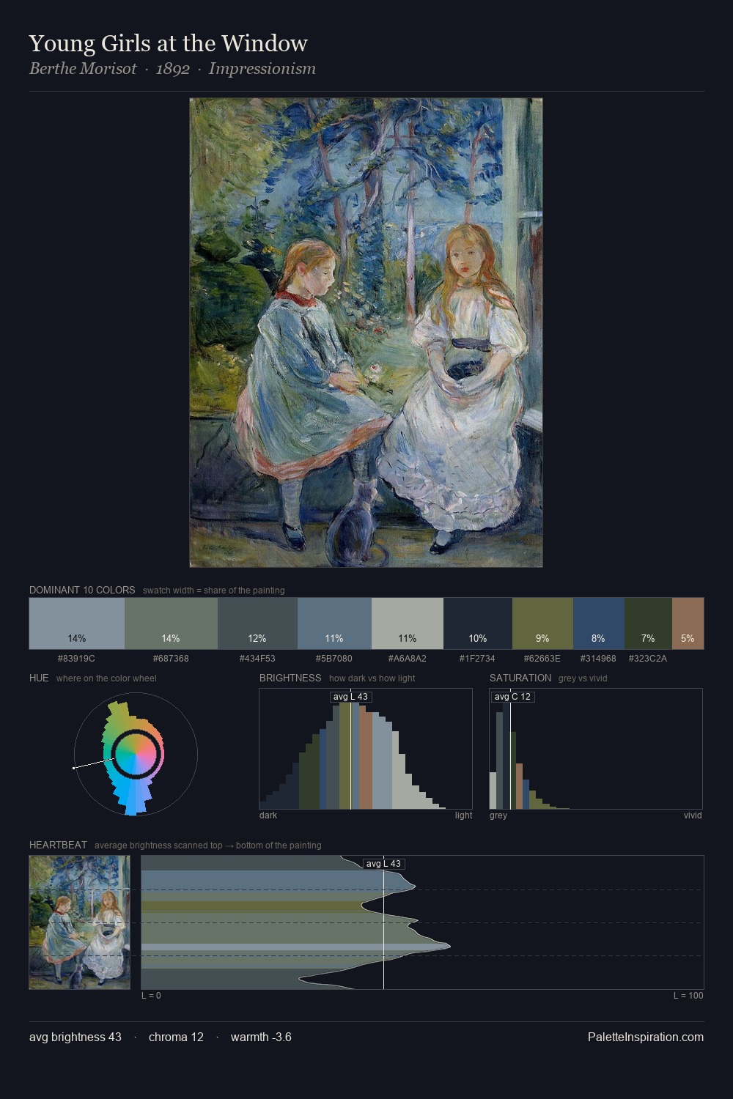Select the navy #314968 swatch

point(599,623)
